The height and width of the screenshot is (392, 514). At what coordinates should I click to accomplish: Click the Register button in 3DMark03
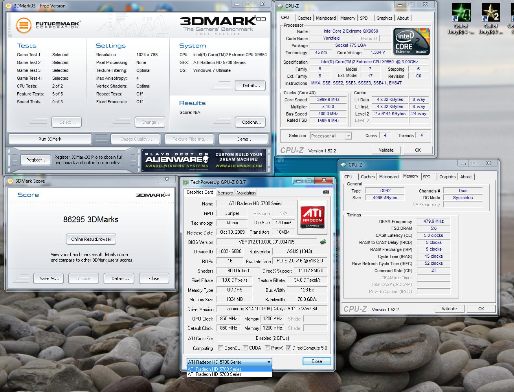[x=36, y=160]
